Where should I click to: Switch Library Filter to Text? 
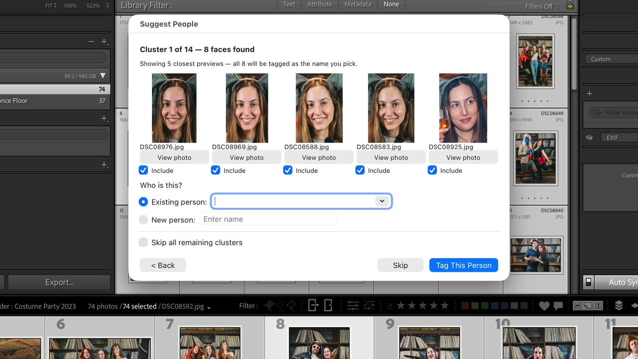[289, 4]
